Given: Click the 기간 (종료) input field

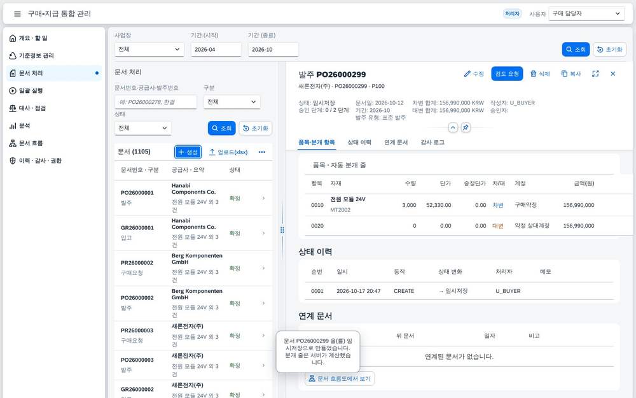Looking at the screenshot, I should [x=273, y=49].
